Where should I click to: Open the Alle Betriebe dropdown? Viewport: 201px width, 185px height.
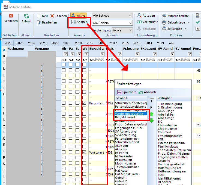pos(130,16)
